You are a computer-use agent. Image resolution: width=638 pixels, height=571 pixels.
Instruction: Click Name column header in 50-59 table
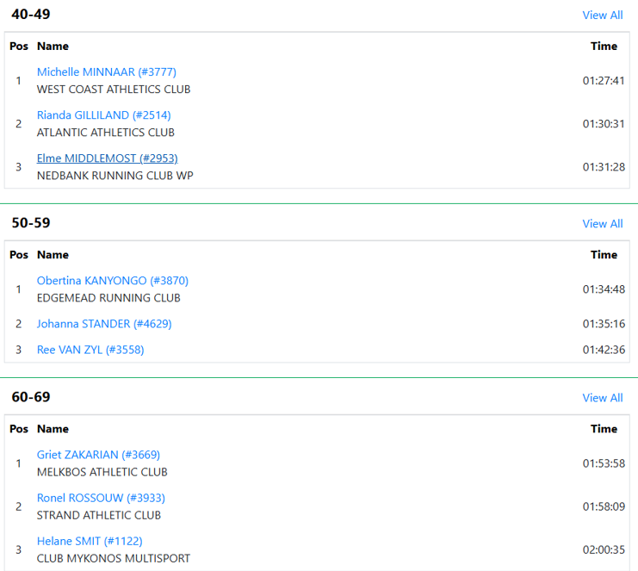(53, 255)
